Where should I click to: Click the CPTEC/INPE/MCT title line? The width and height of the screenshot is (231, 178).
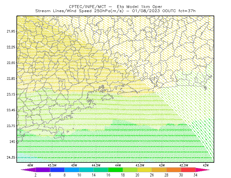click(115, 7)
